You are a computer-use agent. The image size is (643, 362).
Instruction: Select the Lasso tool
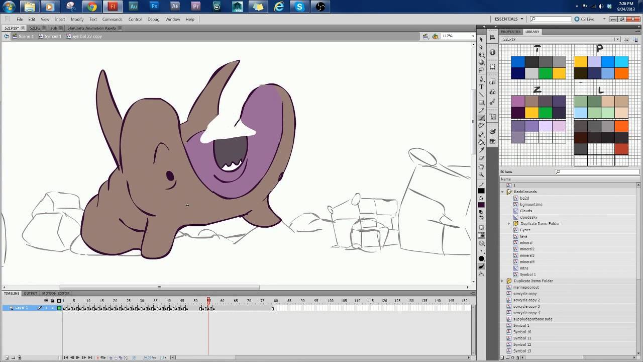(481, 70)
